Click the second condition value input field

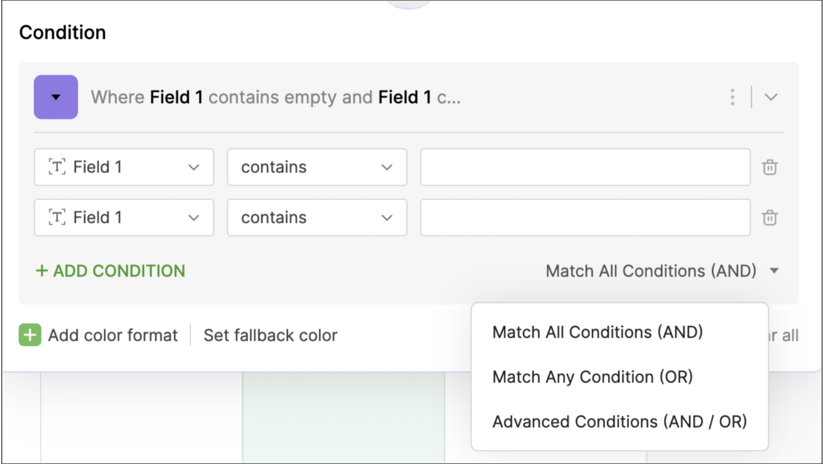coord(585,218)
